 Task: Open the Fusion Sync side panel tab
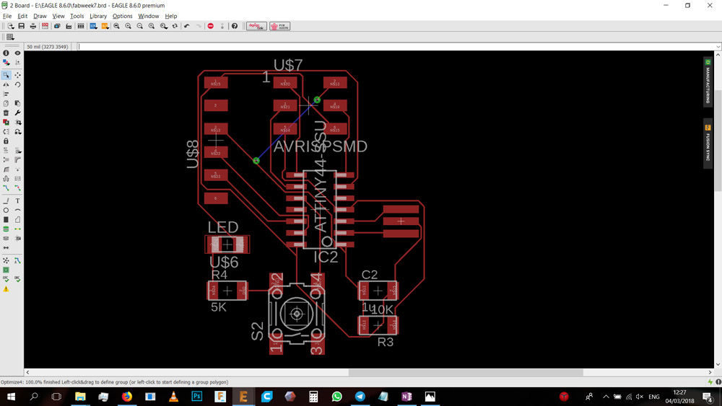[x=708, y=144]
